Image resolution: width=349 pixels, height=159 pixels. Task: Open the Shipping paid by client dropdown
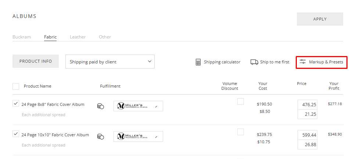pos(110,62)
